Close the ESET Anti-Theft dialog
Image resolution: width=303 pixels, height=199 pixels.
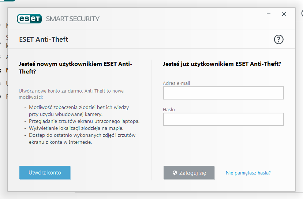[x=284, y=14]
